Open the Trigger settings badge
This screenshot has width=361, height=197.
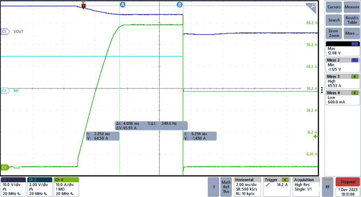pos(276,187)
